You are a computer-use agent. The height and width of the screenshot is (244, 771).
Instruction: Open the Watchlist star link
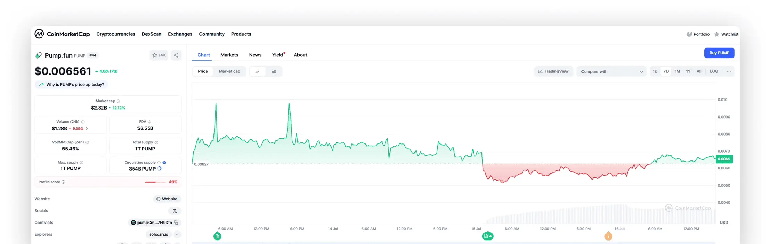(726, 34)
